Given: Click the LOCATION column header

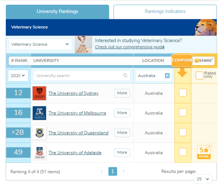Looking at the screenshot, I should 153,60.
